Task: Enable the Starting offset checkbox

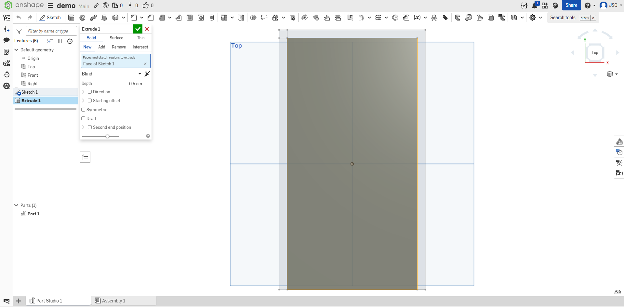Action: [x=90, y=100]
